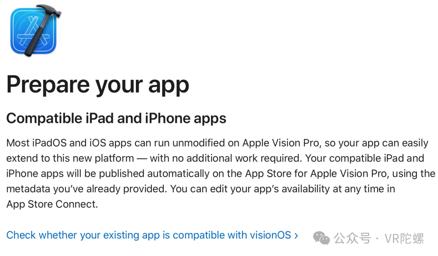Click 'App Store Connect' at the paragraph end

click(x=52, y=204)
